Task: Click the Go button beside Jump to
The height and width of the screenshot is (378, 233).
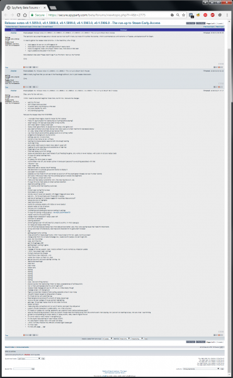Action: (222, 369)
